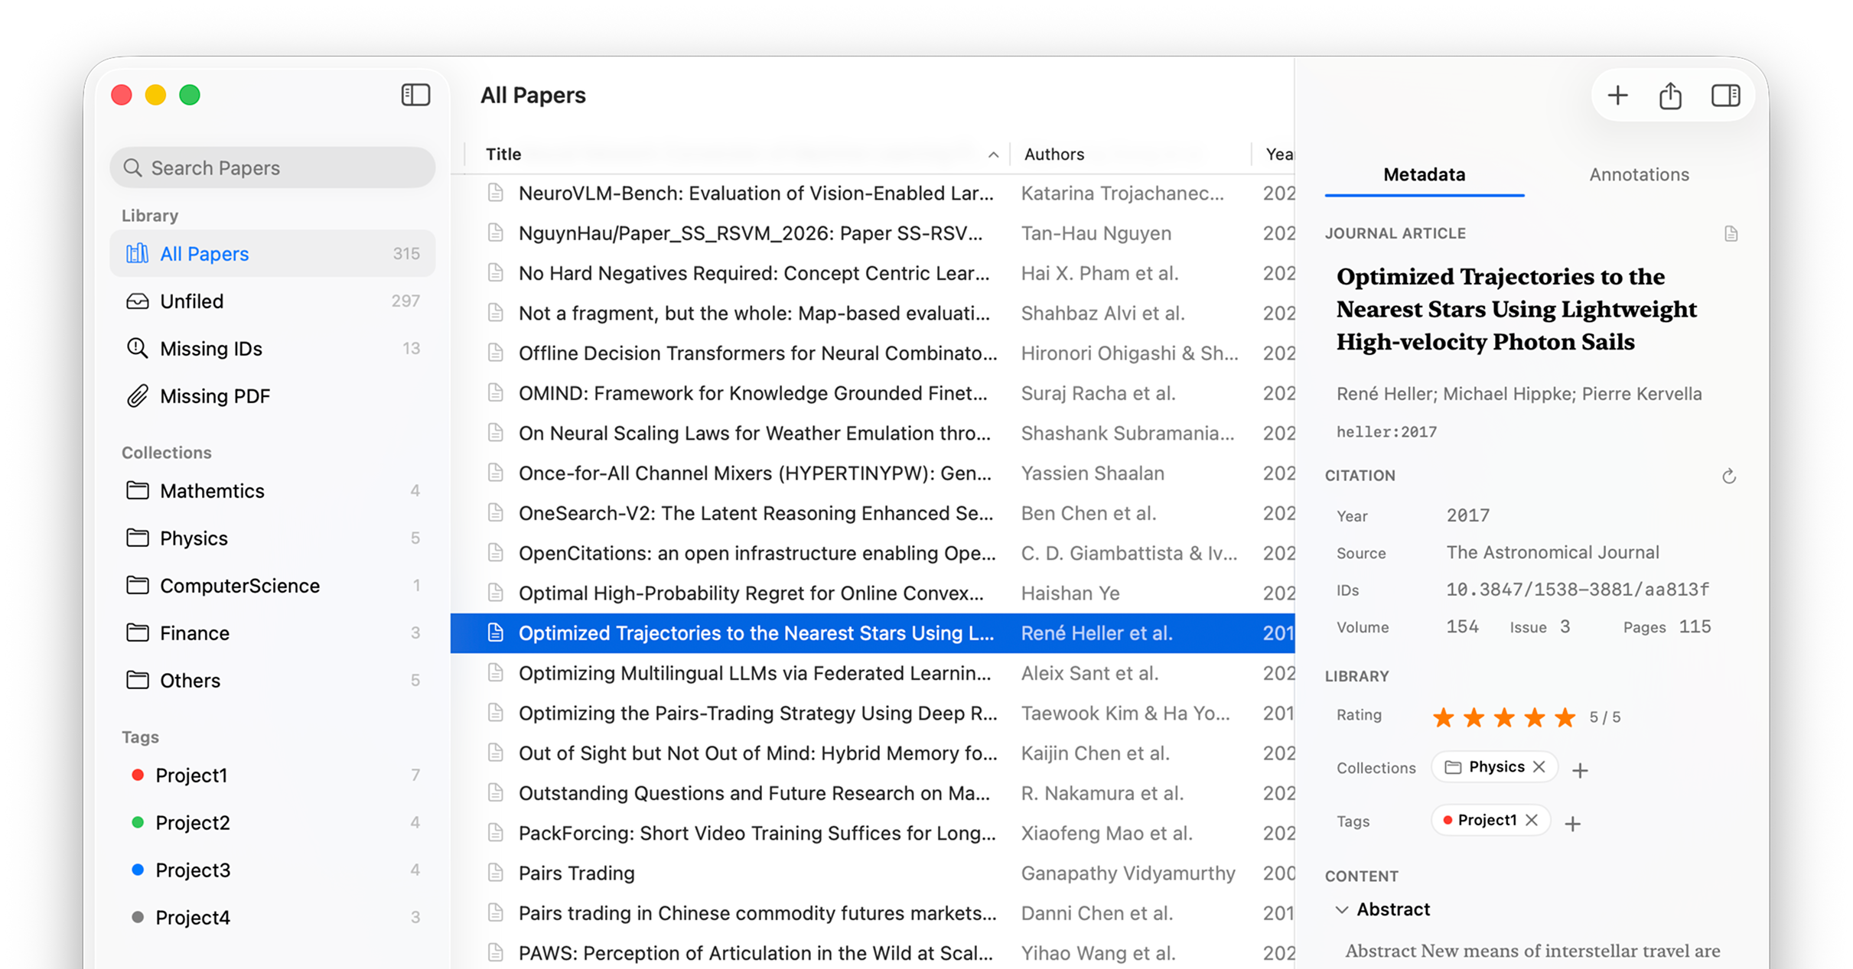
Task: Select Optimizing the Pairs-Trading Strategy row
Action: pyautogui.click(x=872, y=713)
